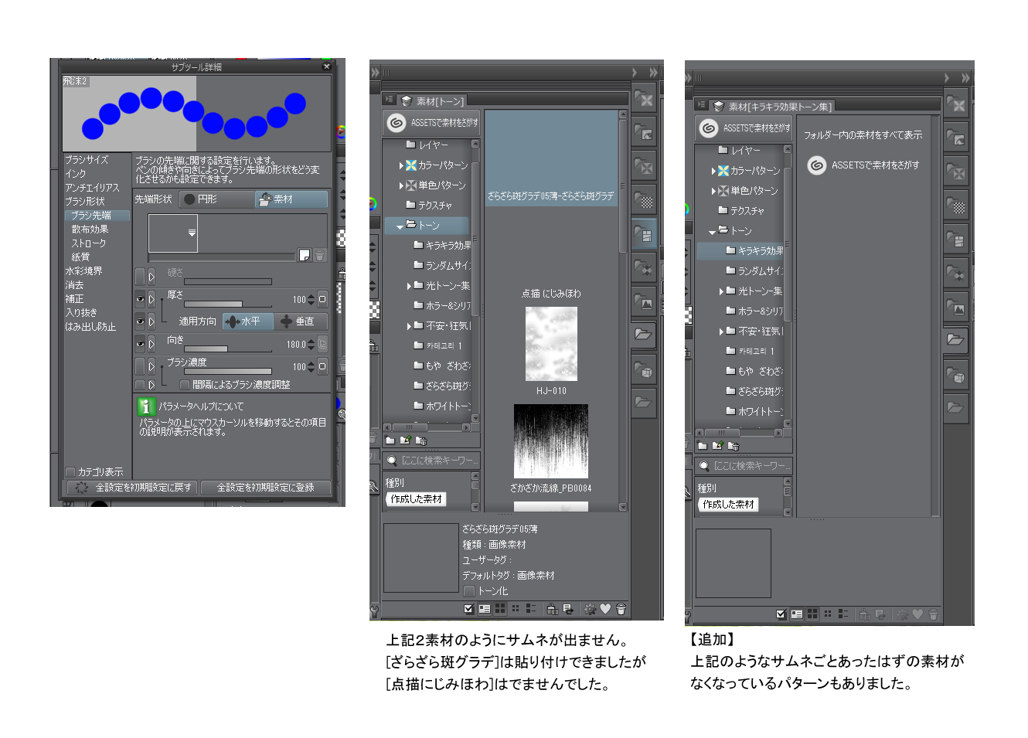Click cube folder icon beside 素材[トーン] palette
This screenshot has width=1028, height=738.
click(x=645, y=370)
